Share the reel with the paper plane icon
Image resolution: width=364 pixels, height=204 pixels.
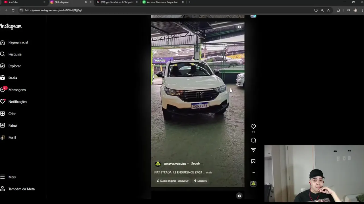point(253,150)
